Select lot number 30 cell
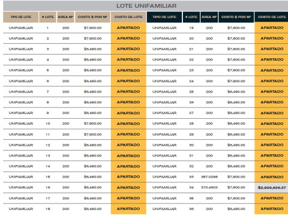The image size is (288, 216). pyautogui.click(x=191, y=145)
